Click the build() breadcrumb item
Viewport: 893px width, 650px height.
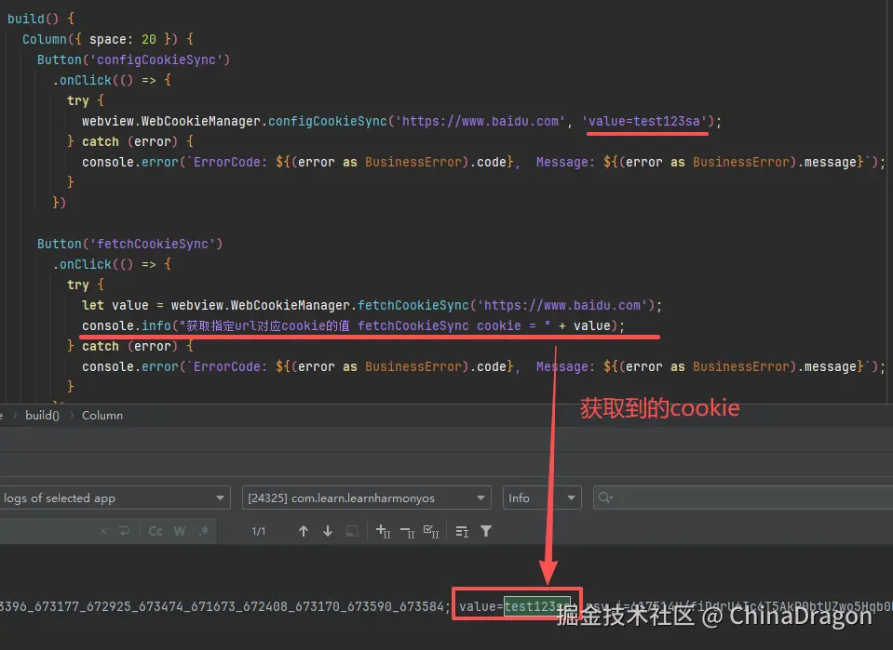(x=42, y=415)
